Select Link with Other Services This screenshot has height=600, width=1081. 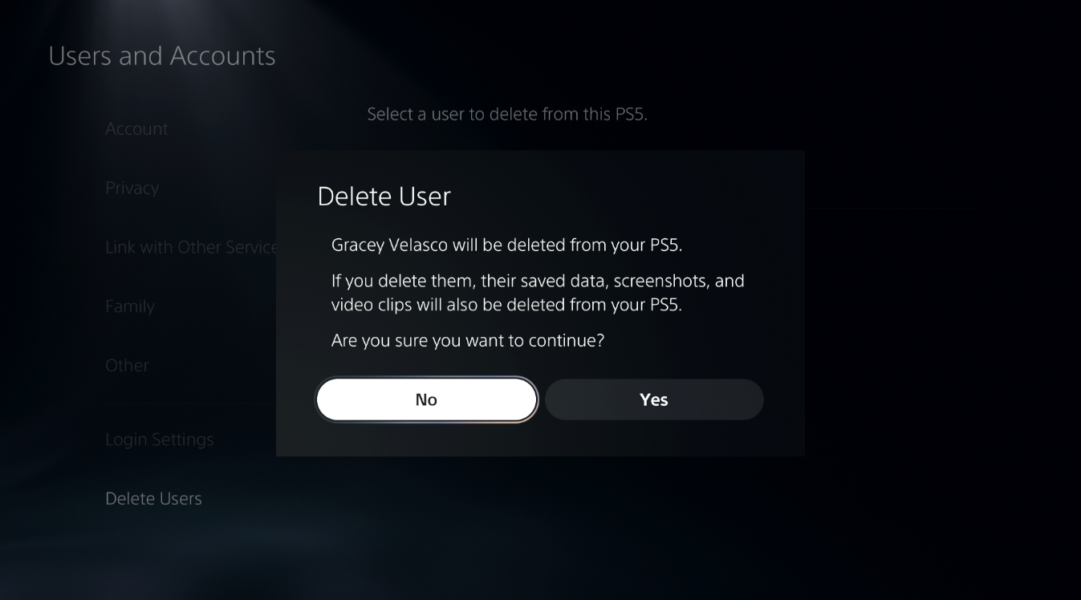(x=190, y=247)
